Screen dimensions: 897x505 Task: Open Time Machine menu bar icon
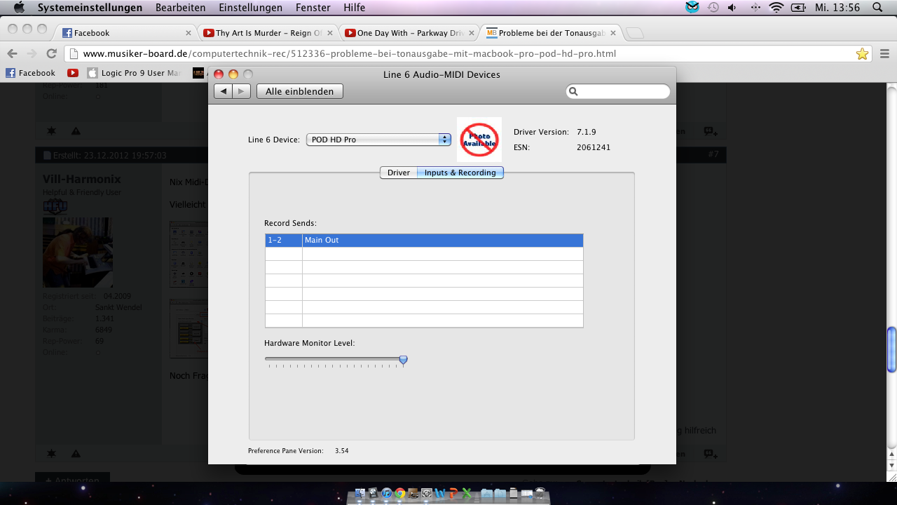(x=713, y=8)
